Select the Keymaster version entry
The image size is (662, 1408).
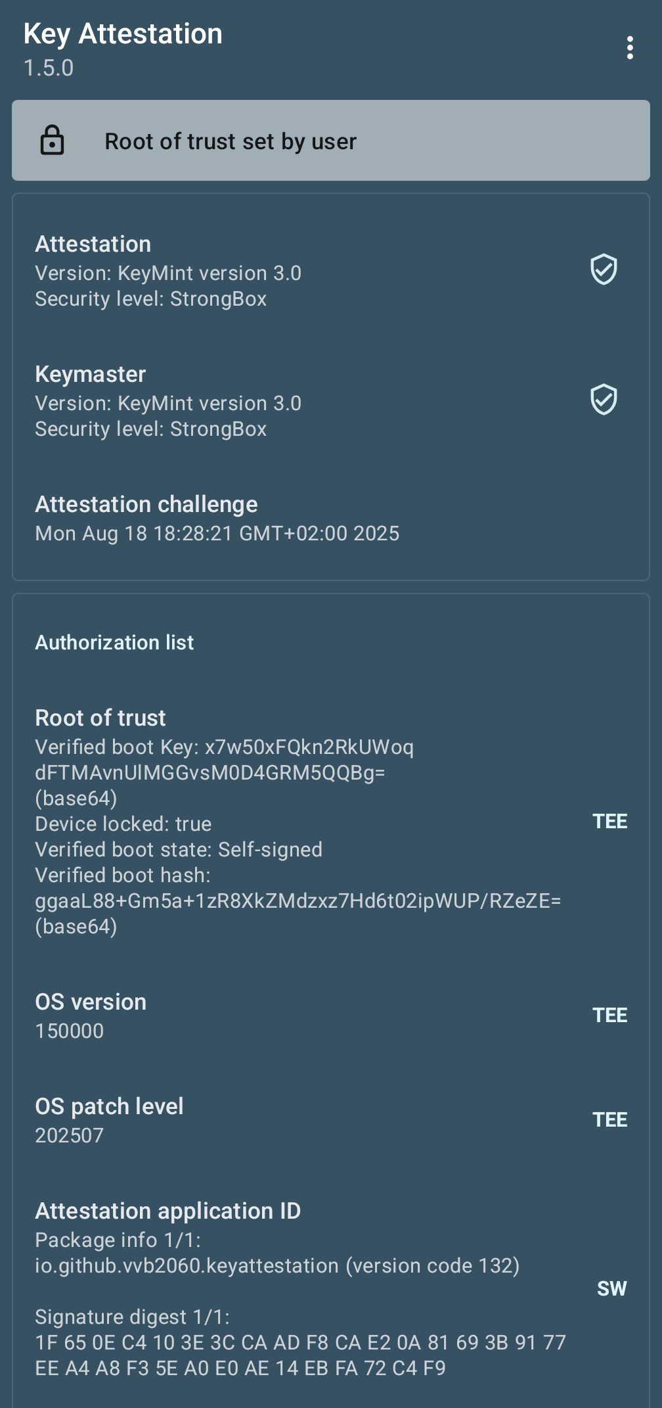coord(168,403)
